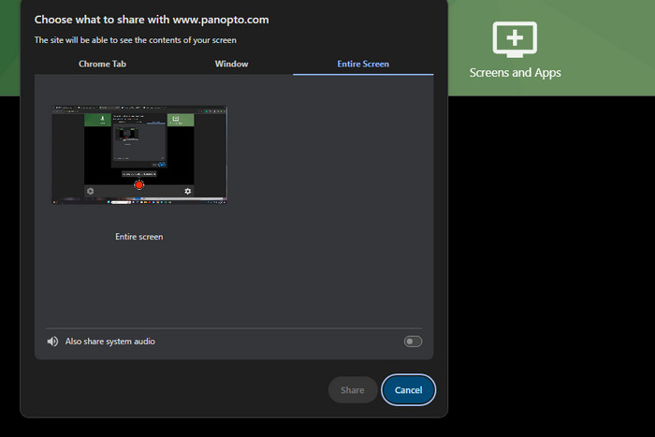The height and width of the screenshot is (437, 655).
Task: Click the Also share system audio label
Action: (109, 342)
